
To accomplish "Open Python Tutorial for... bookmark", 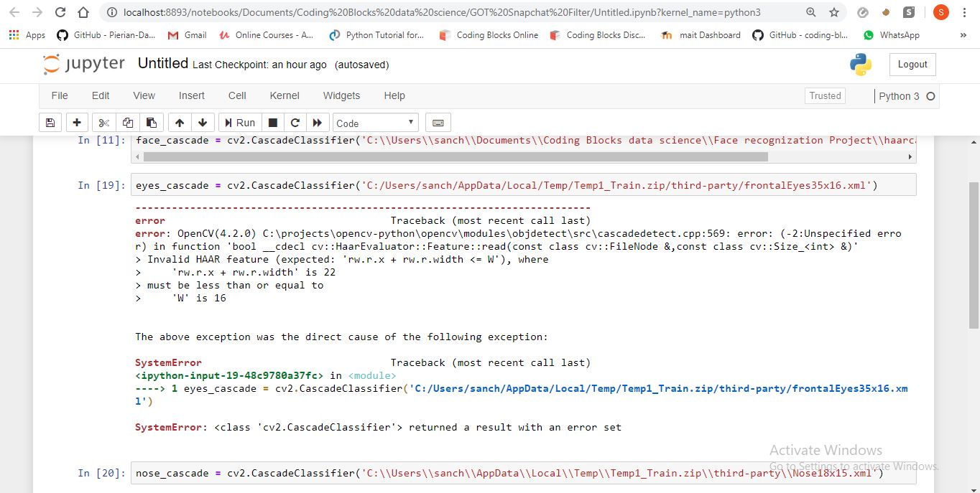I will (x=377, y=35).
